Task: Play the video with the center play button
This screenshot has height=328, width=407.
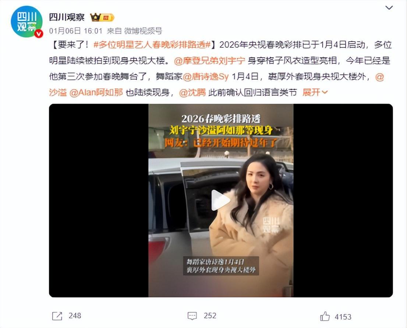Action: [221, 200]
